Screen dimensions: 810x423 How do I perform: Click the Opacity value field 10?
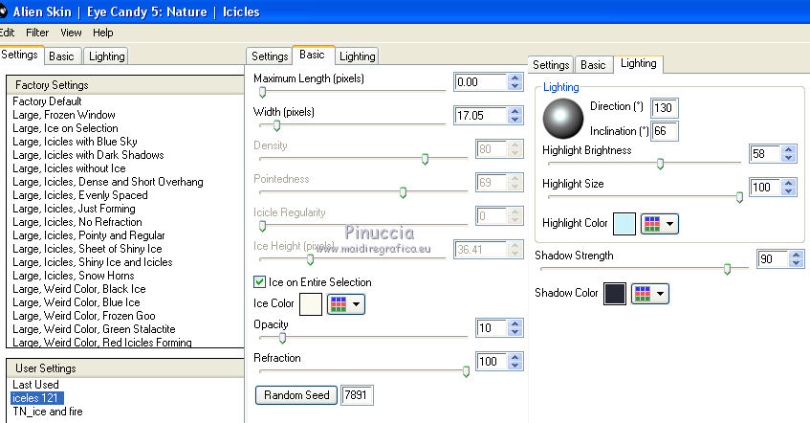tap(492, 328)
